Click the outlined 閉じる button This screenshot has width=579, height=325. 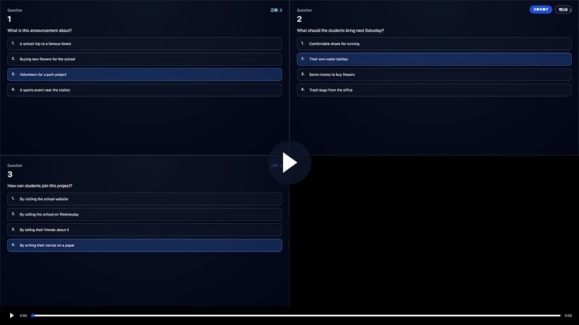tap(563, 10)
